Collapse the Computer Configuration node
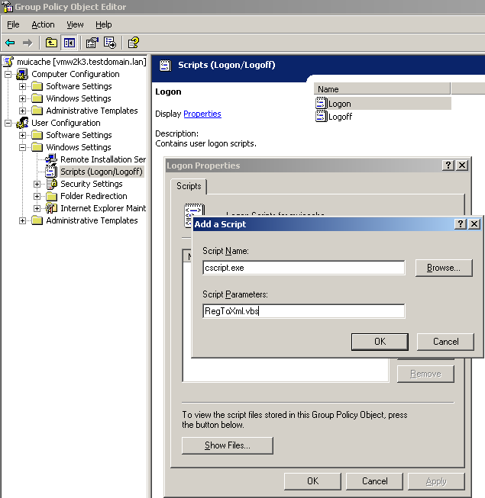Screen dimensions: 485x498 tap(8, 74)
